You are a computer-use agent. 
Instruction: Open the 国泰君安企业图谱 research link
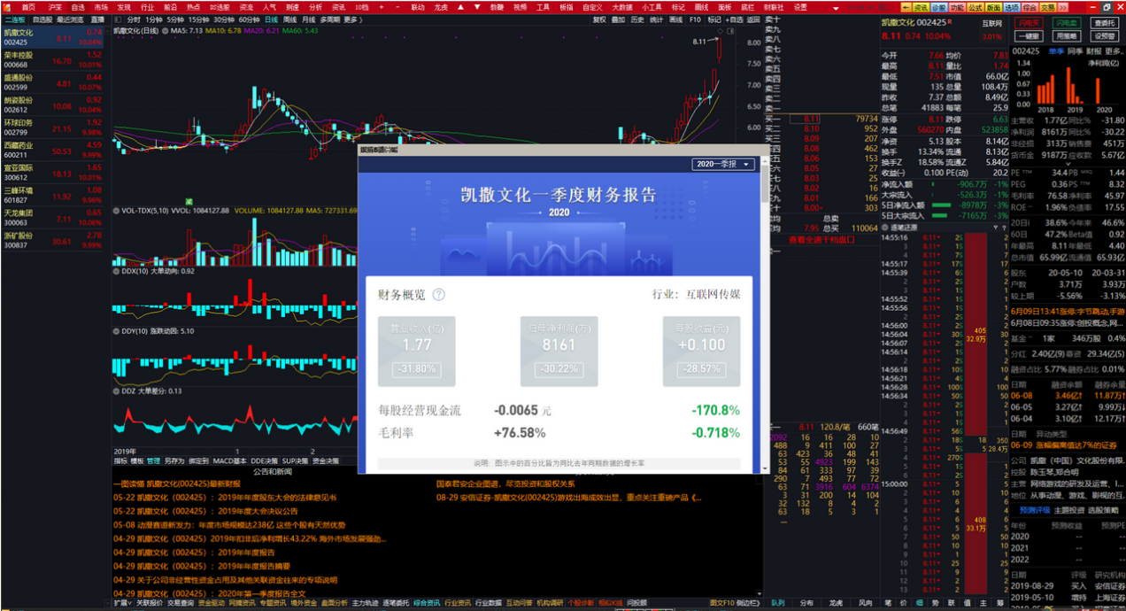click(x=505, y=483)
